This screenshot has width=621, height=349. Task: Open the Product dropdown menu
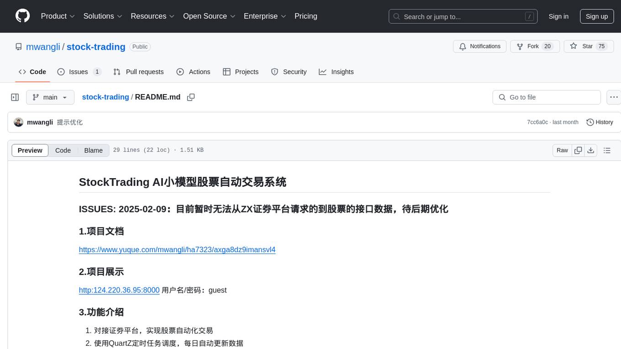pyautogui.click(x=58, y=16)
